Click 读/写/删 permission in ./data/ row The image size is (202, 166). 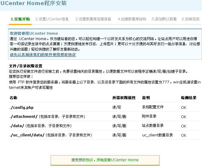(119, 126)
